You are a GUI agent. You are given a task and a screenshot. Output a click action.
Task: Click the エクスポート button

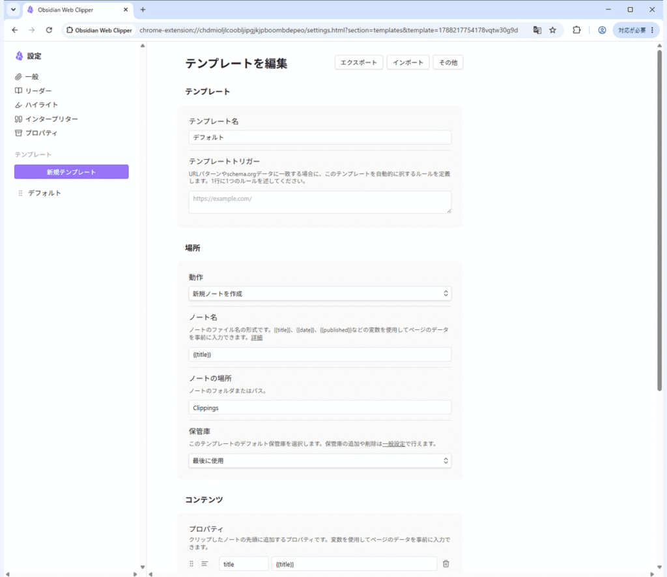tap(359, 62)
